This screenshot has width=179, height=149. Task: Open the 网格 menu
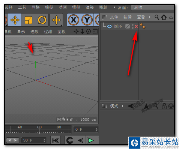tap(36, 7)
